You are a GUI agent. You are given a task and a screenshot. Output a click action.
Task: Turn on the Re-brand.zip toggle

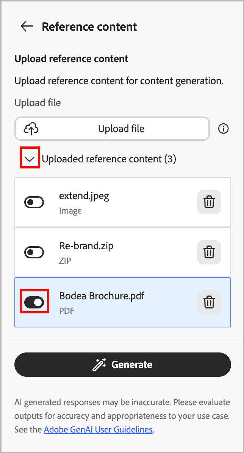(x=34, y=252)
